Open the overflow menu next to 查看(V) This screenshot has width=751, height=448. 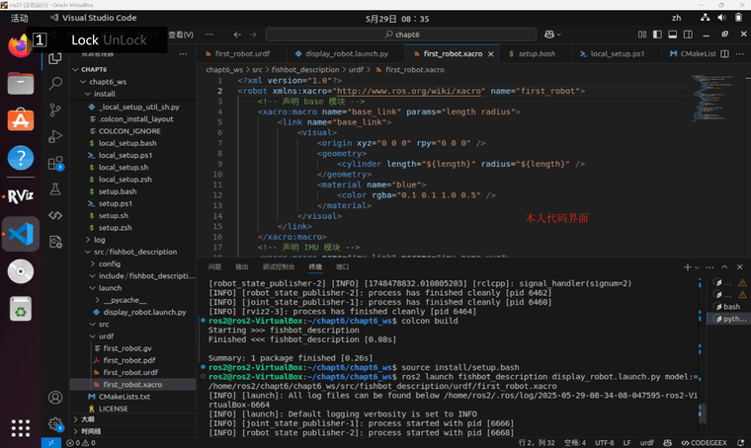coord(209,35)
